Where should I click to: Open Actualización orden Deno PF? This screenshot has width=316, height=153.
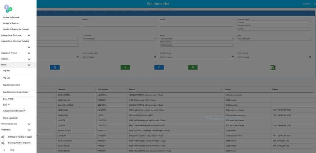pos(15,111)
